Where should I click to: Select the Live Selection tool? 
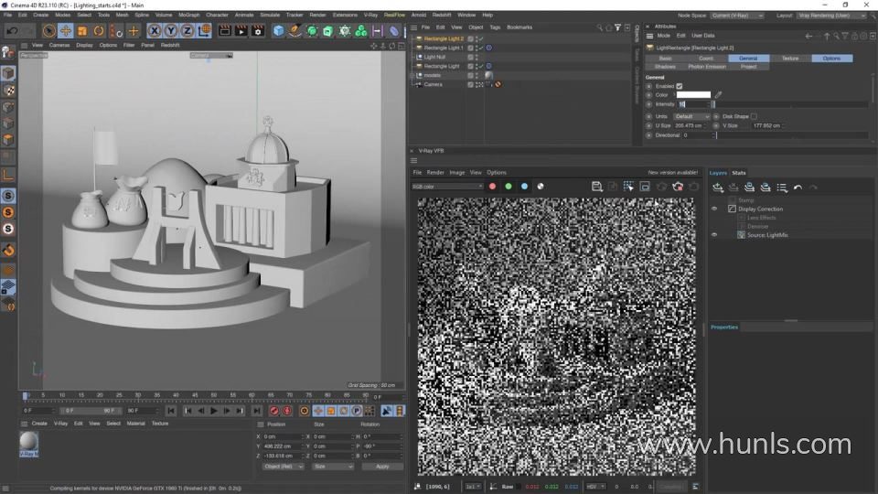48,31
